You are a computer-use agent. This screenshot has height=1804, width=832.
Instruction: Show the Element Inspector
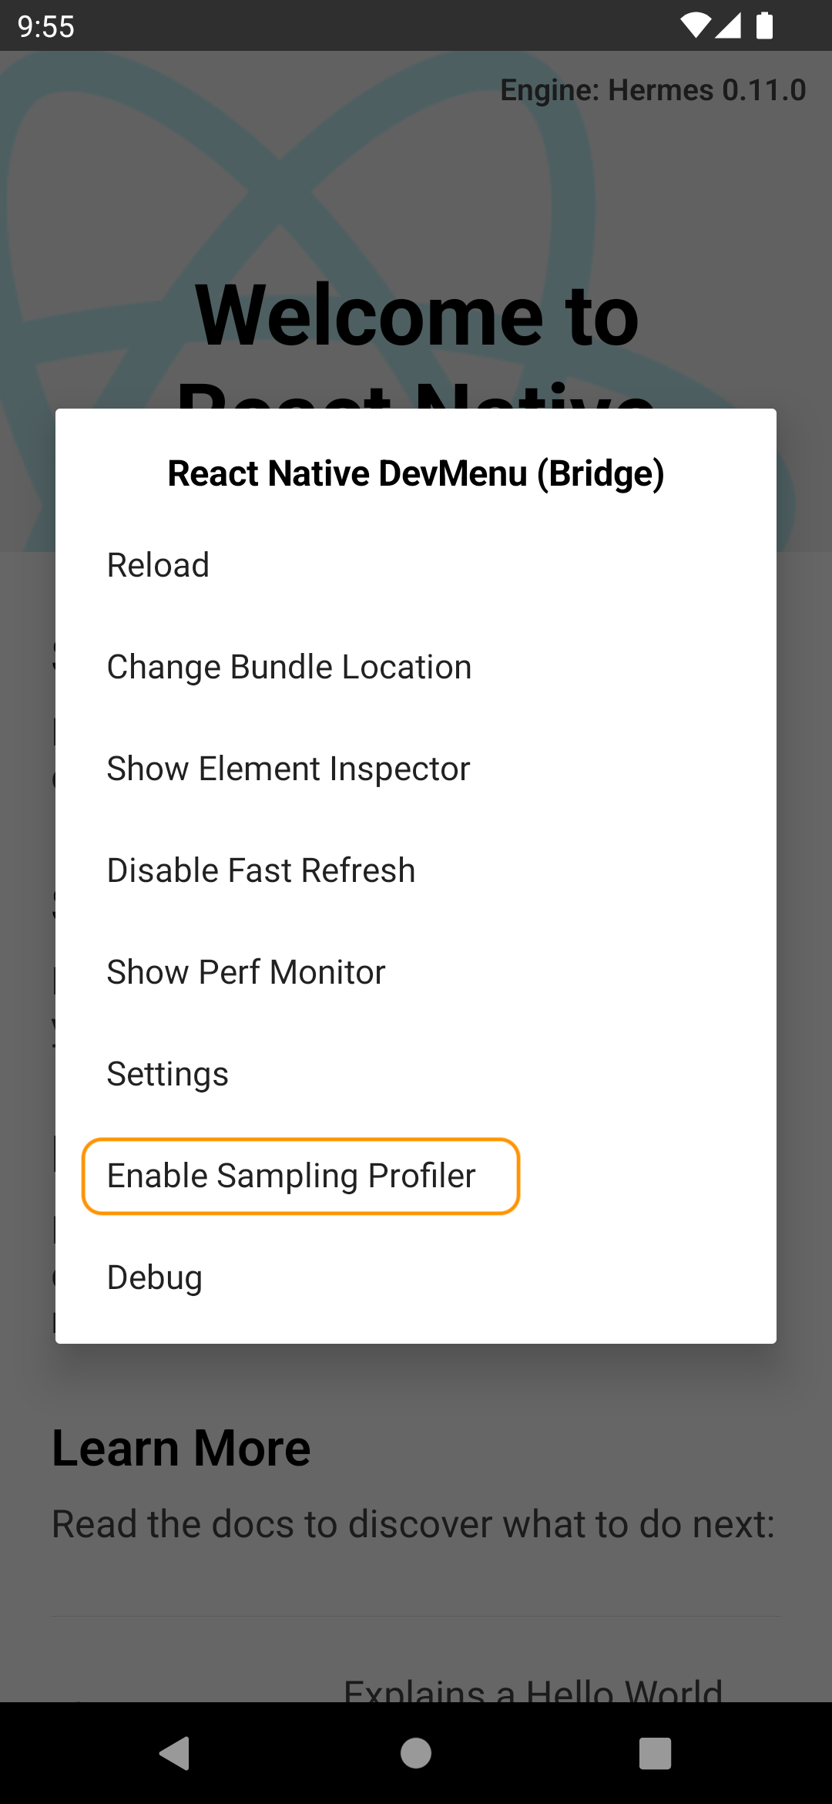[x=287, y=767]
